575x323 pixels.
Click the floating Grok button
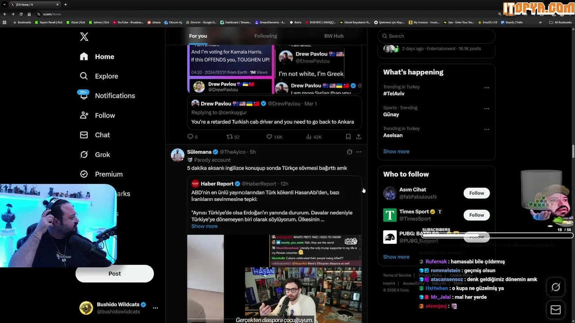point(556,287)
